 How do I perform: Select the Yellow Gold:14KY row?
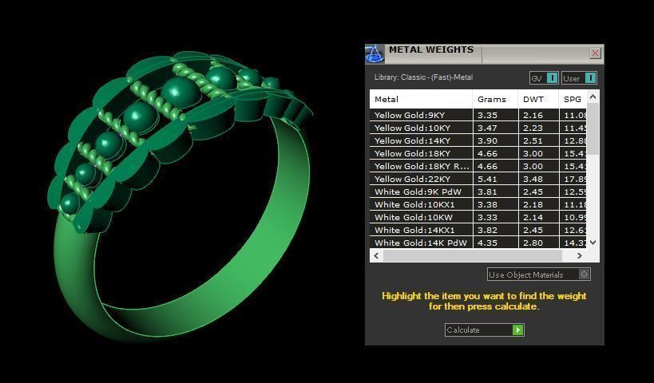click(x=478, y=140)
